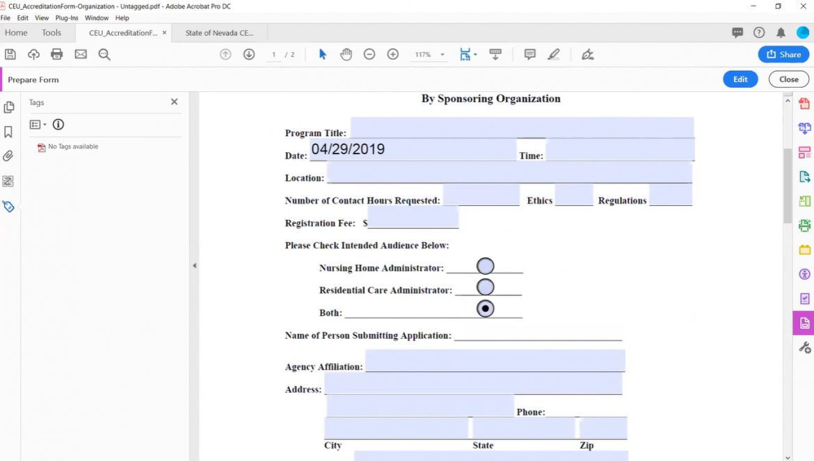Viewport: 814px width, 461px height.
Task: Open the Bookmarks panel icon
Action: click(x=9, y=131)
